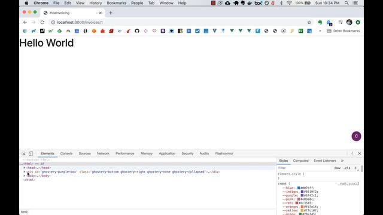This screenshot has height=215, width=383.
Task: Toggle the device toolbar icon in DevTools
Action: [x=31, y=153]
